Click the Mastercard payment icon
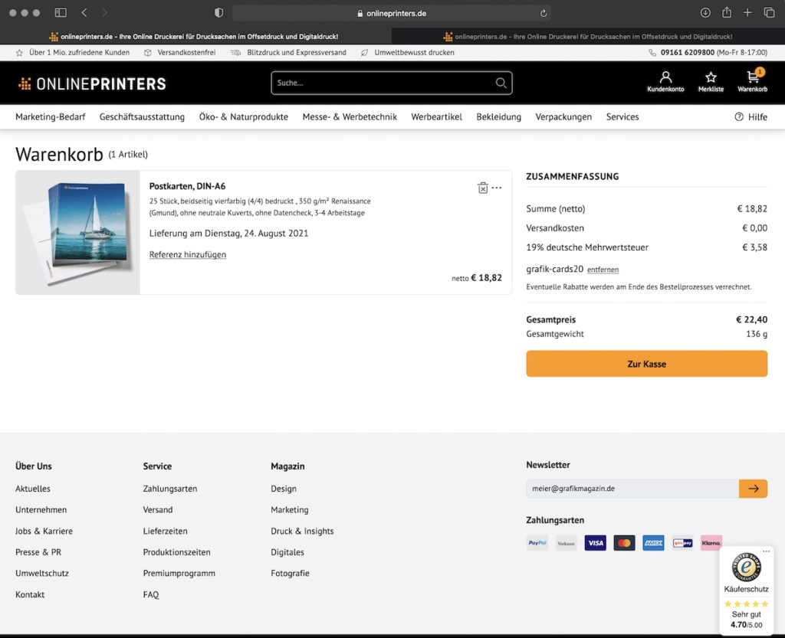The height and width of the screenshot is (638, 785). tap(624, 542)
